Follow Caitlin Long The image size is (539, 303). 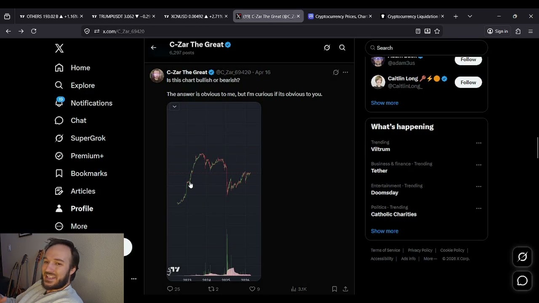(468, 82)
